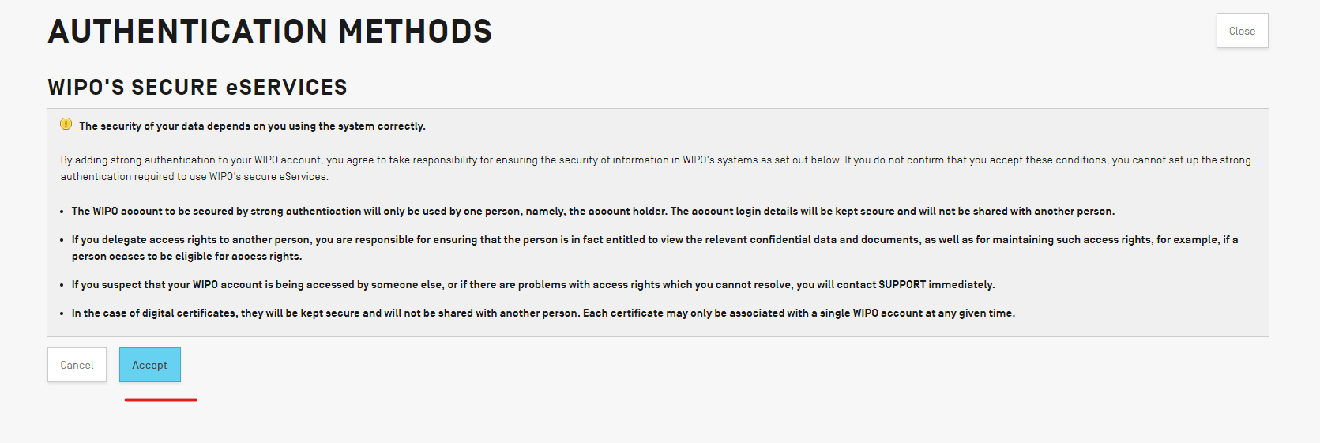Select the condition about digital certificates

click(543, 313)
